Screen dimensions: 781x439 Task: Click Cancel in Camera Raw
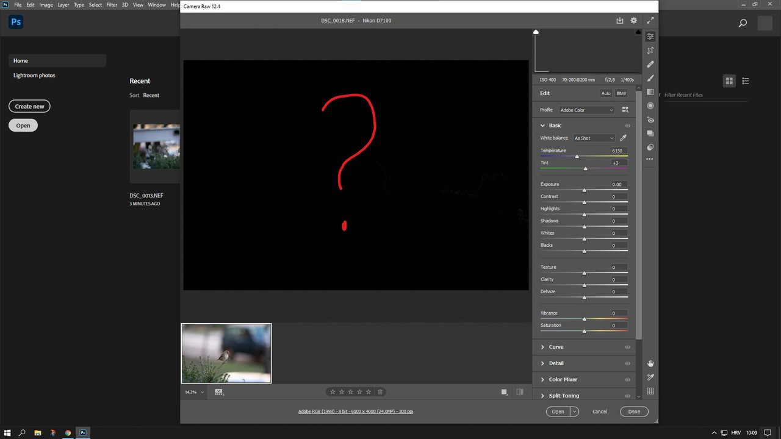[600, 412]
